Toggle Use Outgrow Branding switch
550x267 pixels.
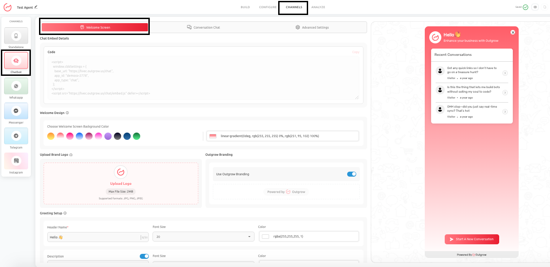[352, 174]
